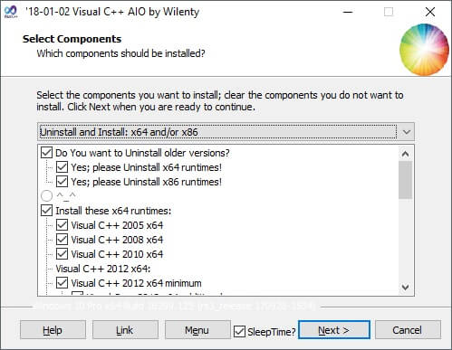The height and width of the screenshot is (350, 452).
Task: Toggle Visual C++ 2010 x64 checkbox
Action: tap(62, 254)
